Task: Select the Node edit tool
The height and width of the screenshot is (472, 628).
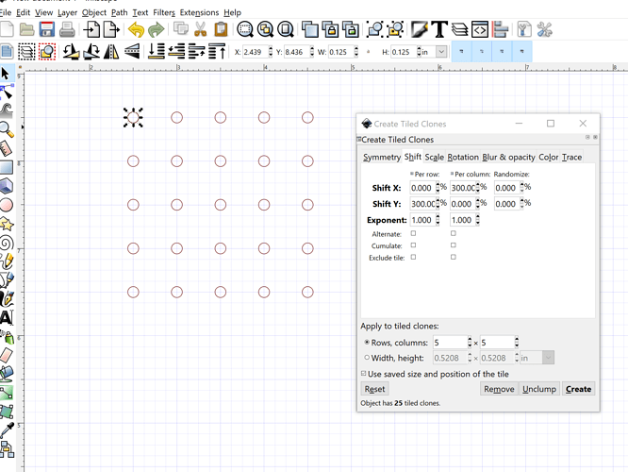Action: [x=7, y=93]
